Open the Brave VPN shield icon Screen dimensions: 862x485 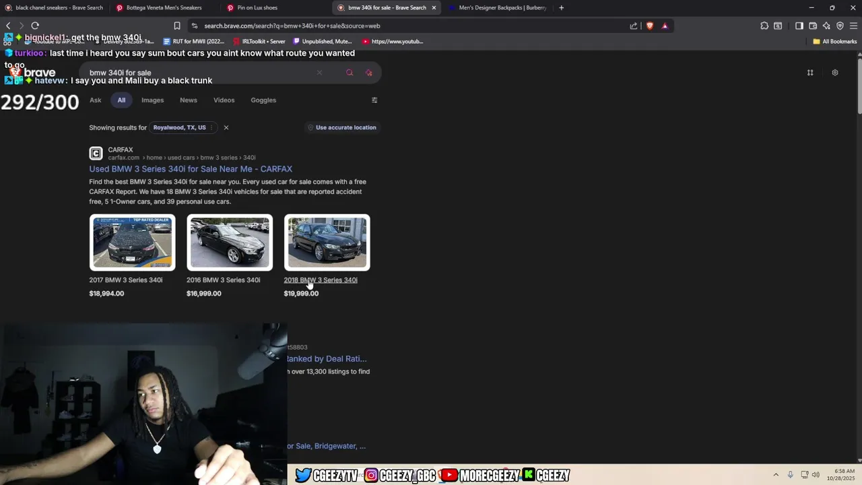[840, 26]
